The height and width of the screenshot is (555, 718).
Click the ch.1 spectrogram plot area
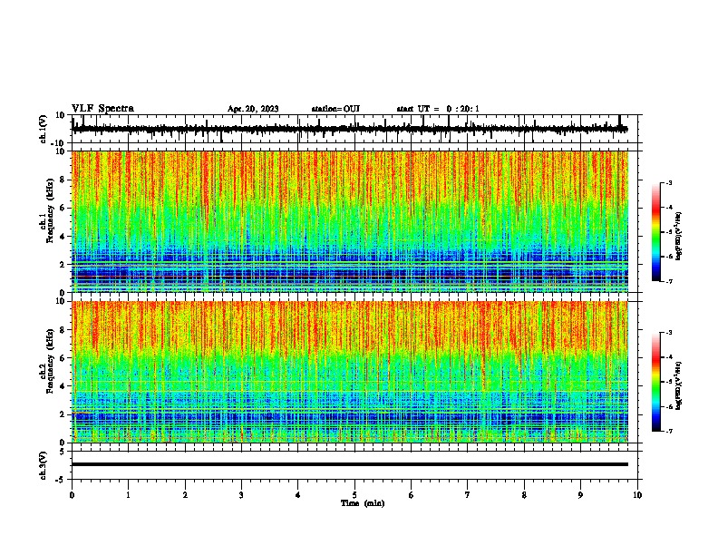(x=350, y=221)
